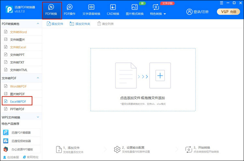244x161 pixels.
Task: Click the PDF转换其他 section header
Action: [x=21, y=24]
